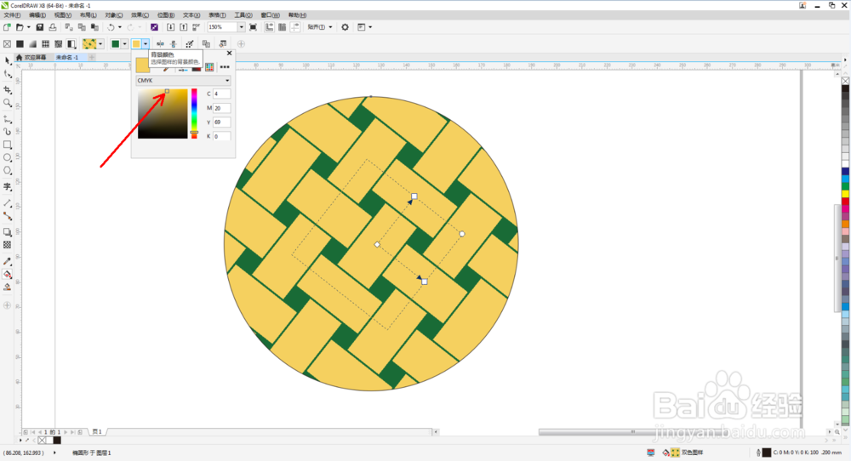Open the zoom level 150% dropdown
Image resolution: width=851 pixels, height=461 pixels.
click(241, 27)
